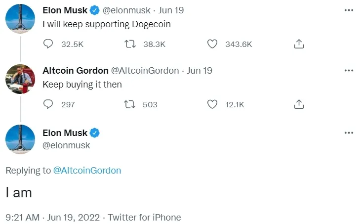Open Elon Musk's avatar on first tweet

(20, 19)
